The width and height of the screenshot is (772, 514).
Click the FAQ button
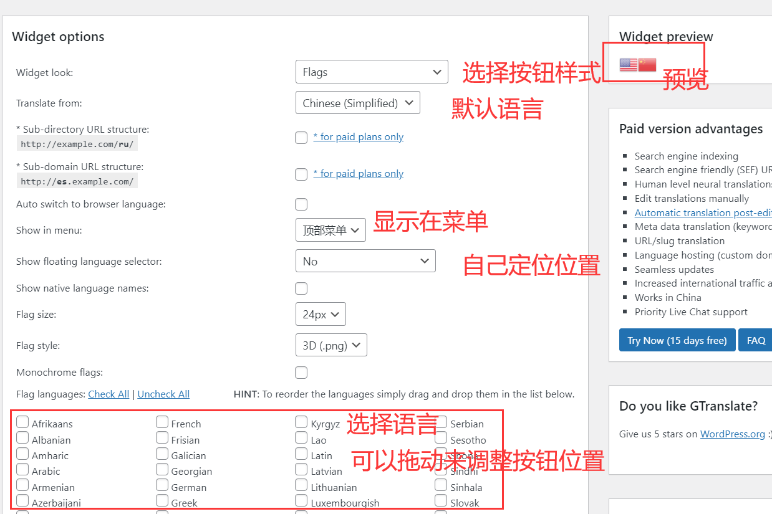click(x=756, y=341)
